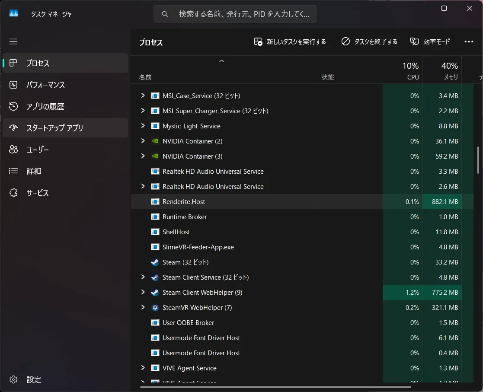483x392 pixels.
Task: Click the end task prohibited-circle icon
Action: pos(345,41)
